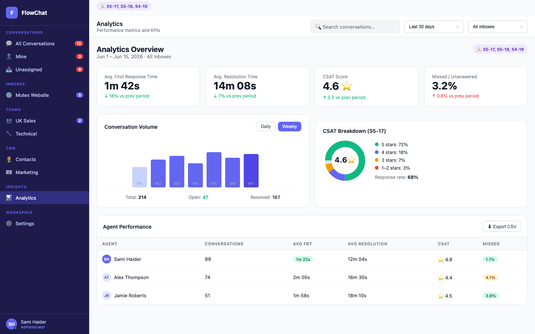535x334 pixels.
Task: Open the Mutex Website inbox
Action: point(45,95)
